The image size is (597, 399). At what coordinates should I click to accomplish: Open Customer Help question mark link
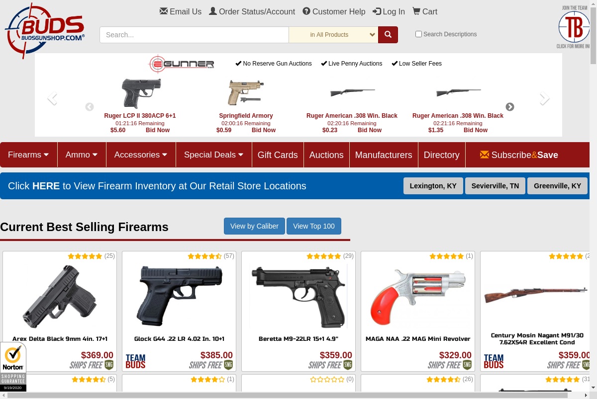coord(334,11)
